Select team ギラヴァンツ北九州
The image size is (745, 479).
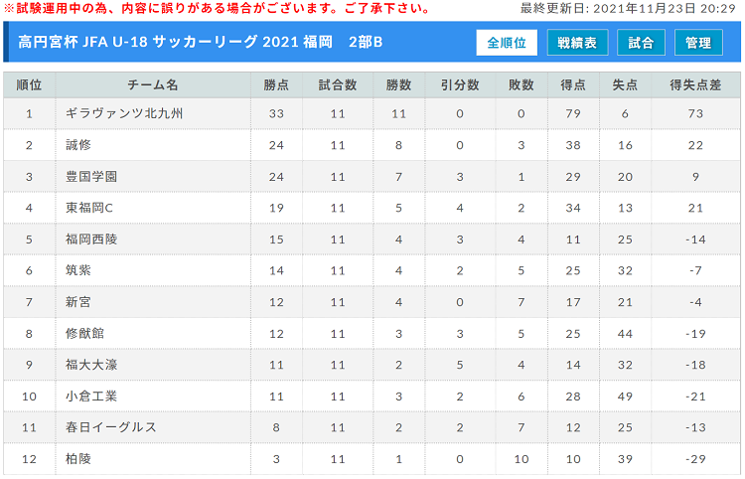pos(124,113)
